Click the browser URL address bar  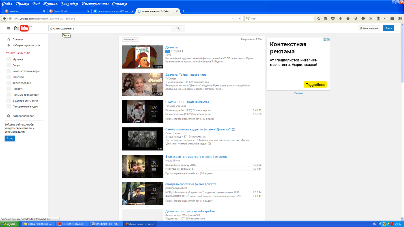coord(122,19)
